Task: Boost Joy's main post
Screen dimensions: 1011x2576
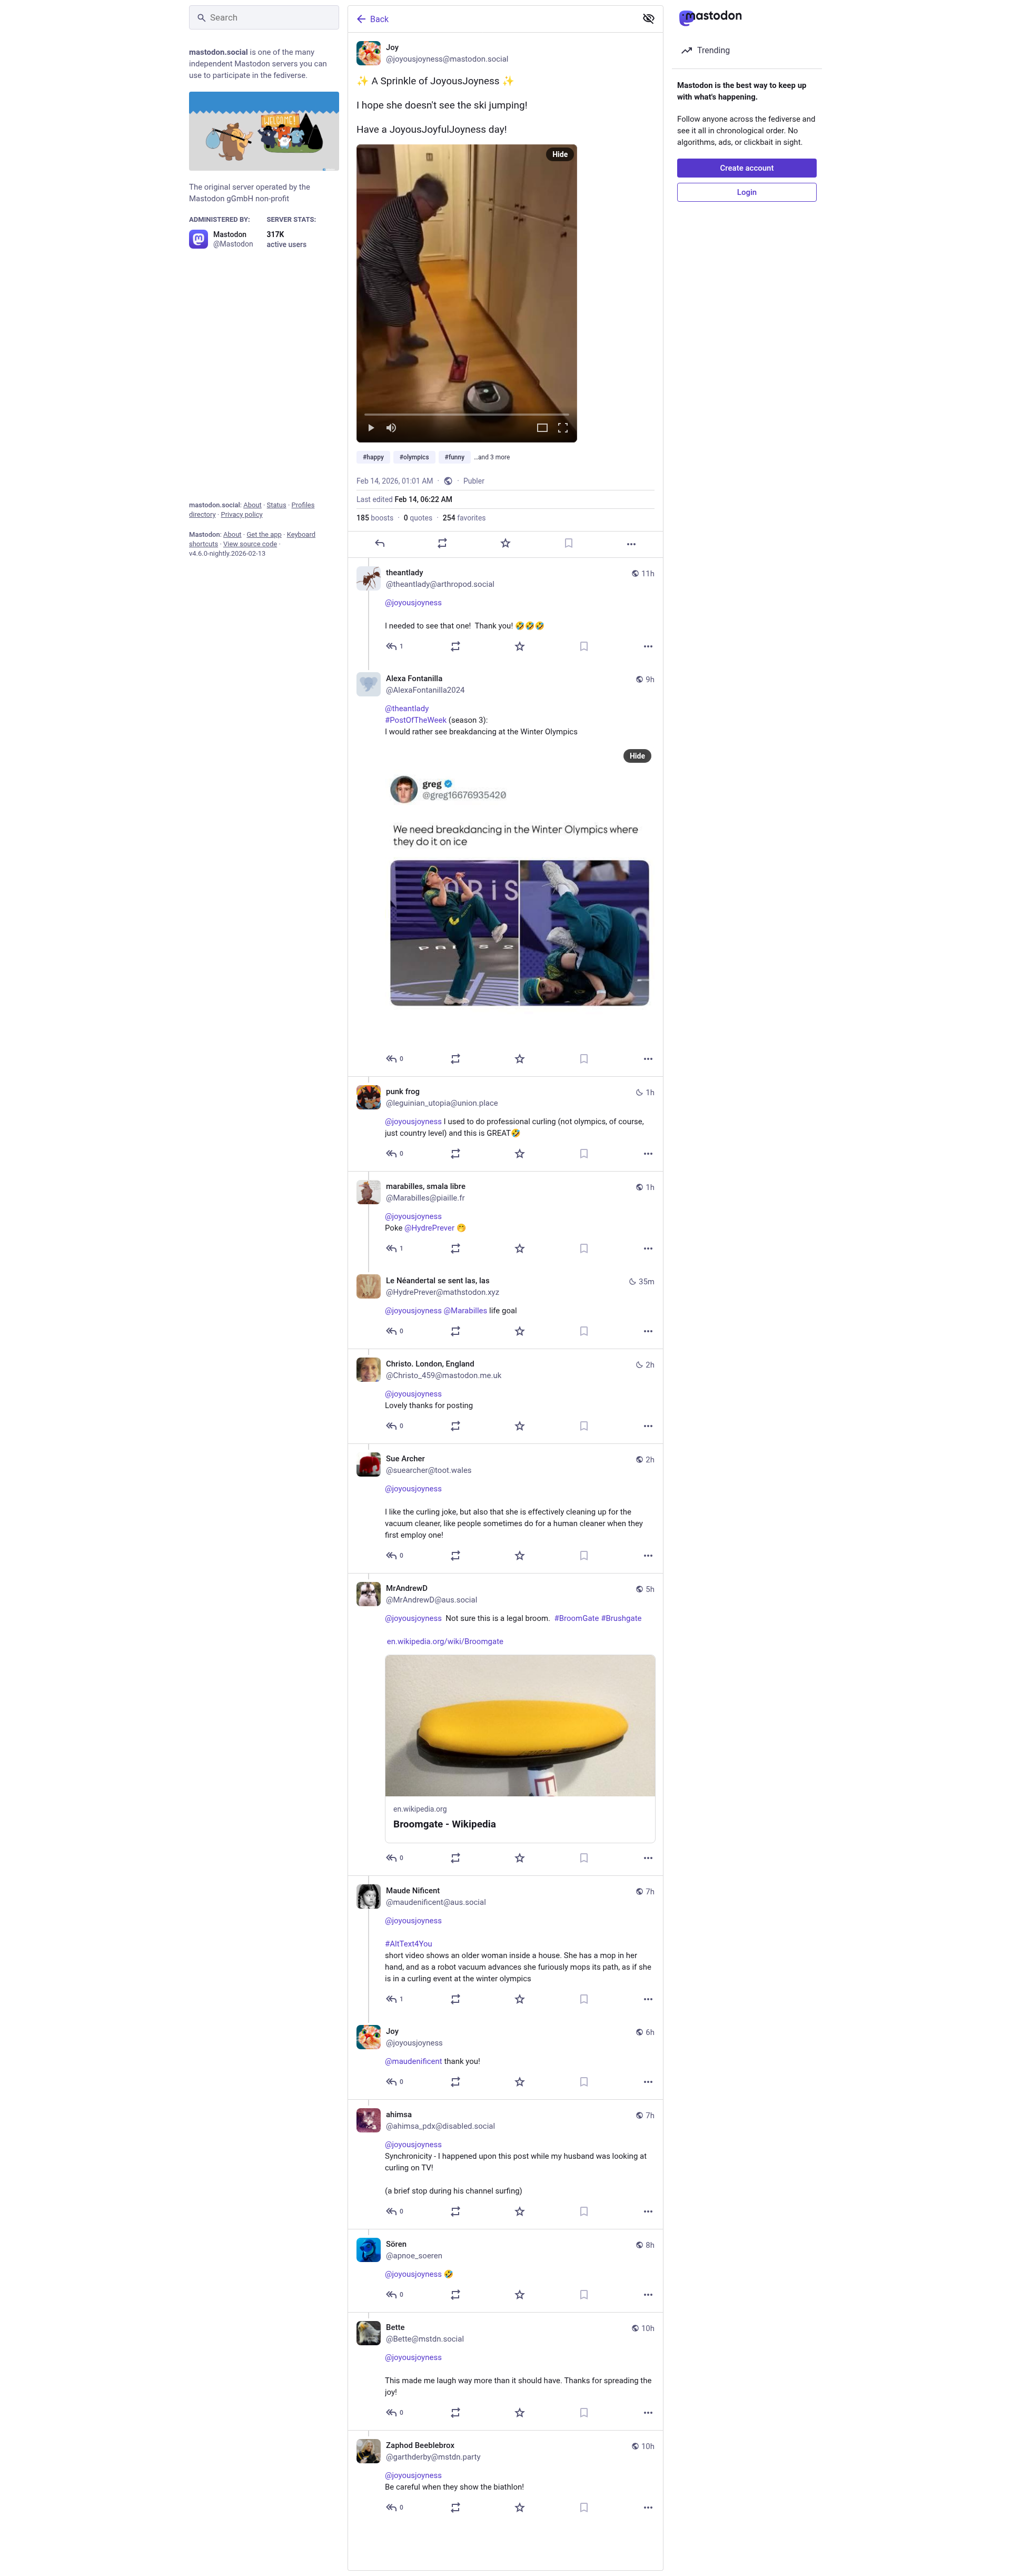Action: pos(442,544)
